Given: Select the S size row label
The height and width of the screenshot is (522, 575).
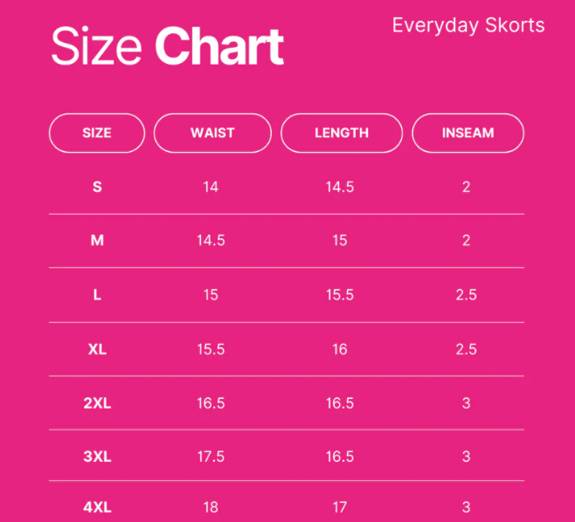Looking at the screenshot, I should 97,187.
